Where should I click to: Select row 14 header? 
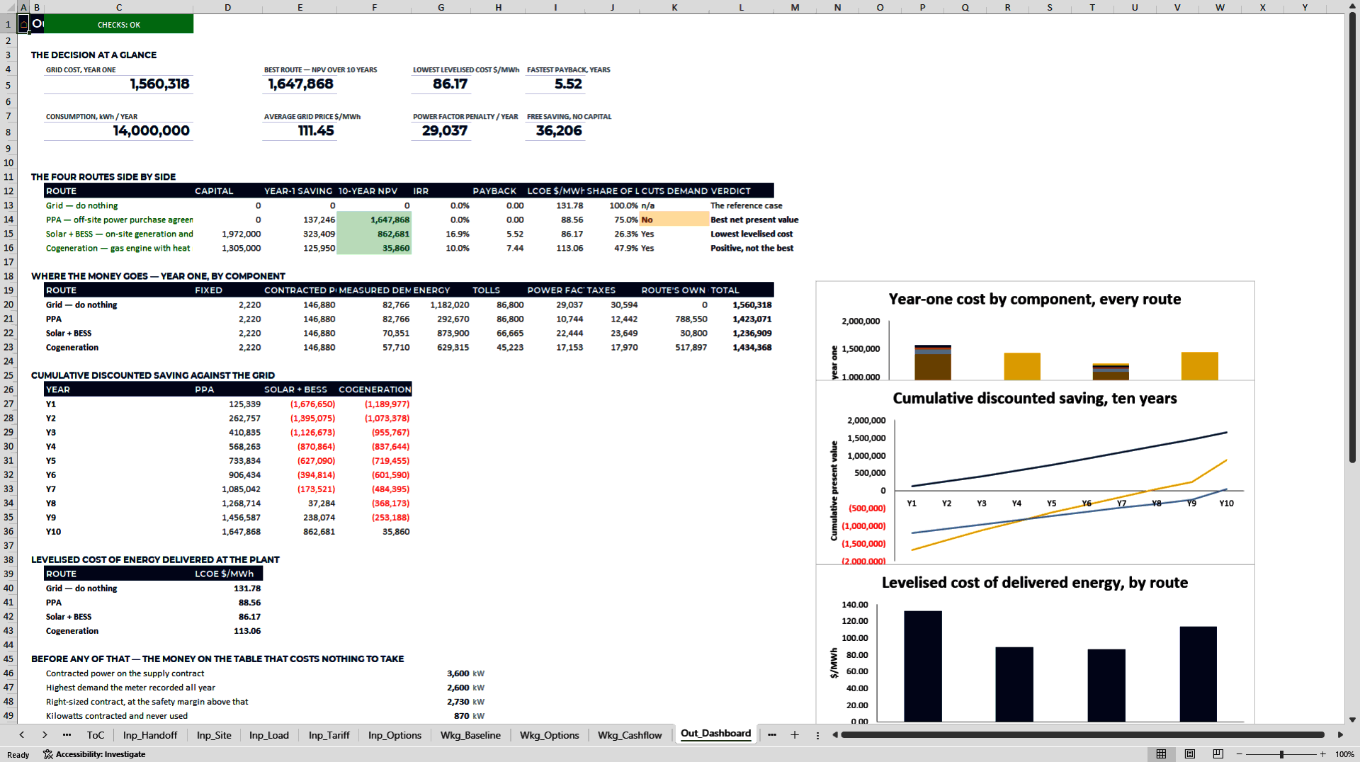(8, 220)
